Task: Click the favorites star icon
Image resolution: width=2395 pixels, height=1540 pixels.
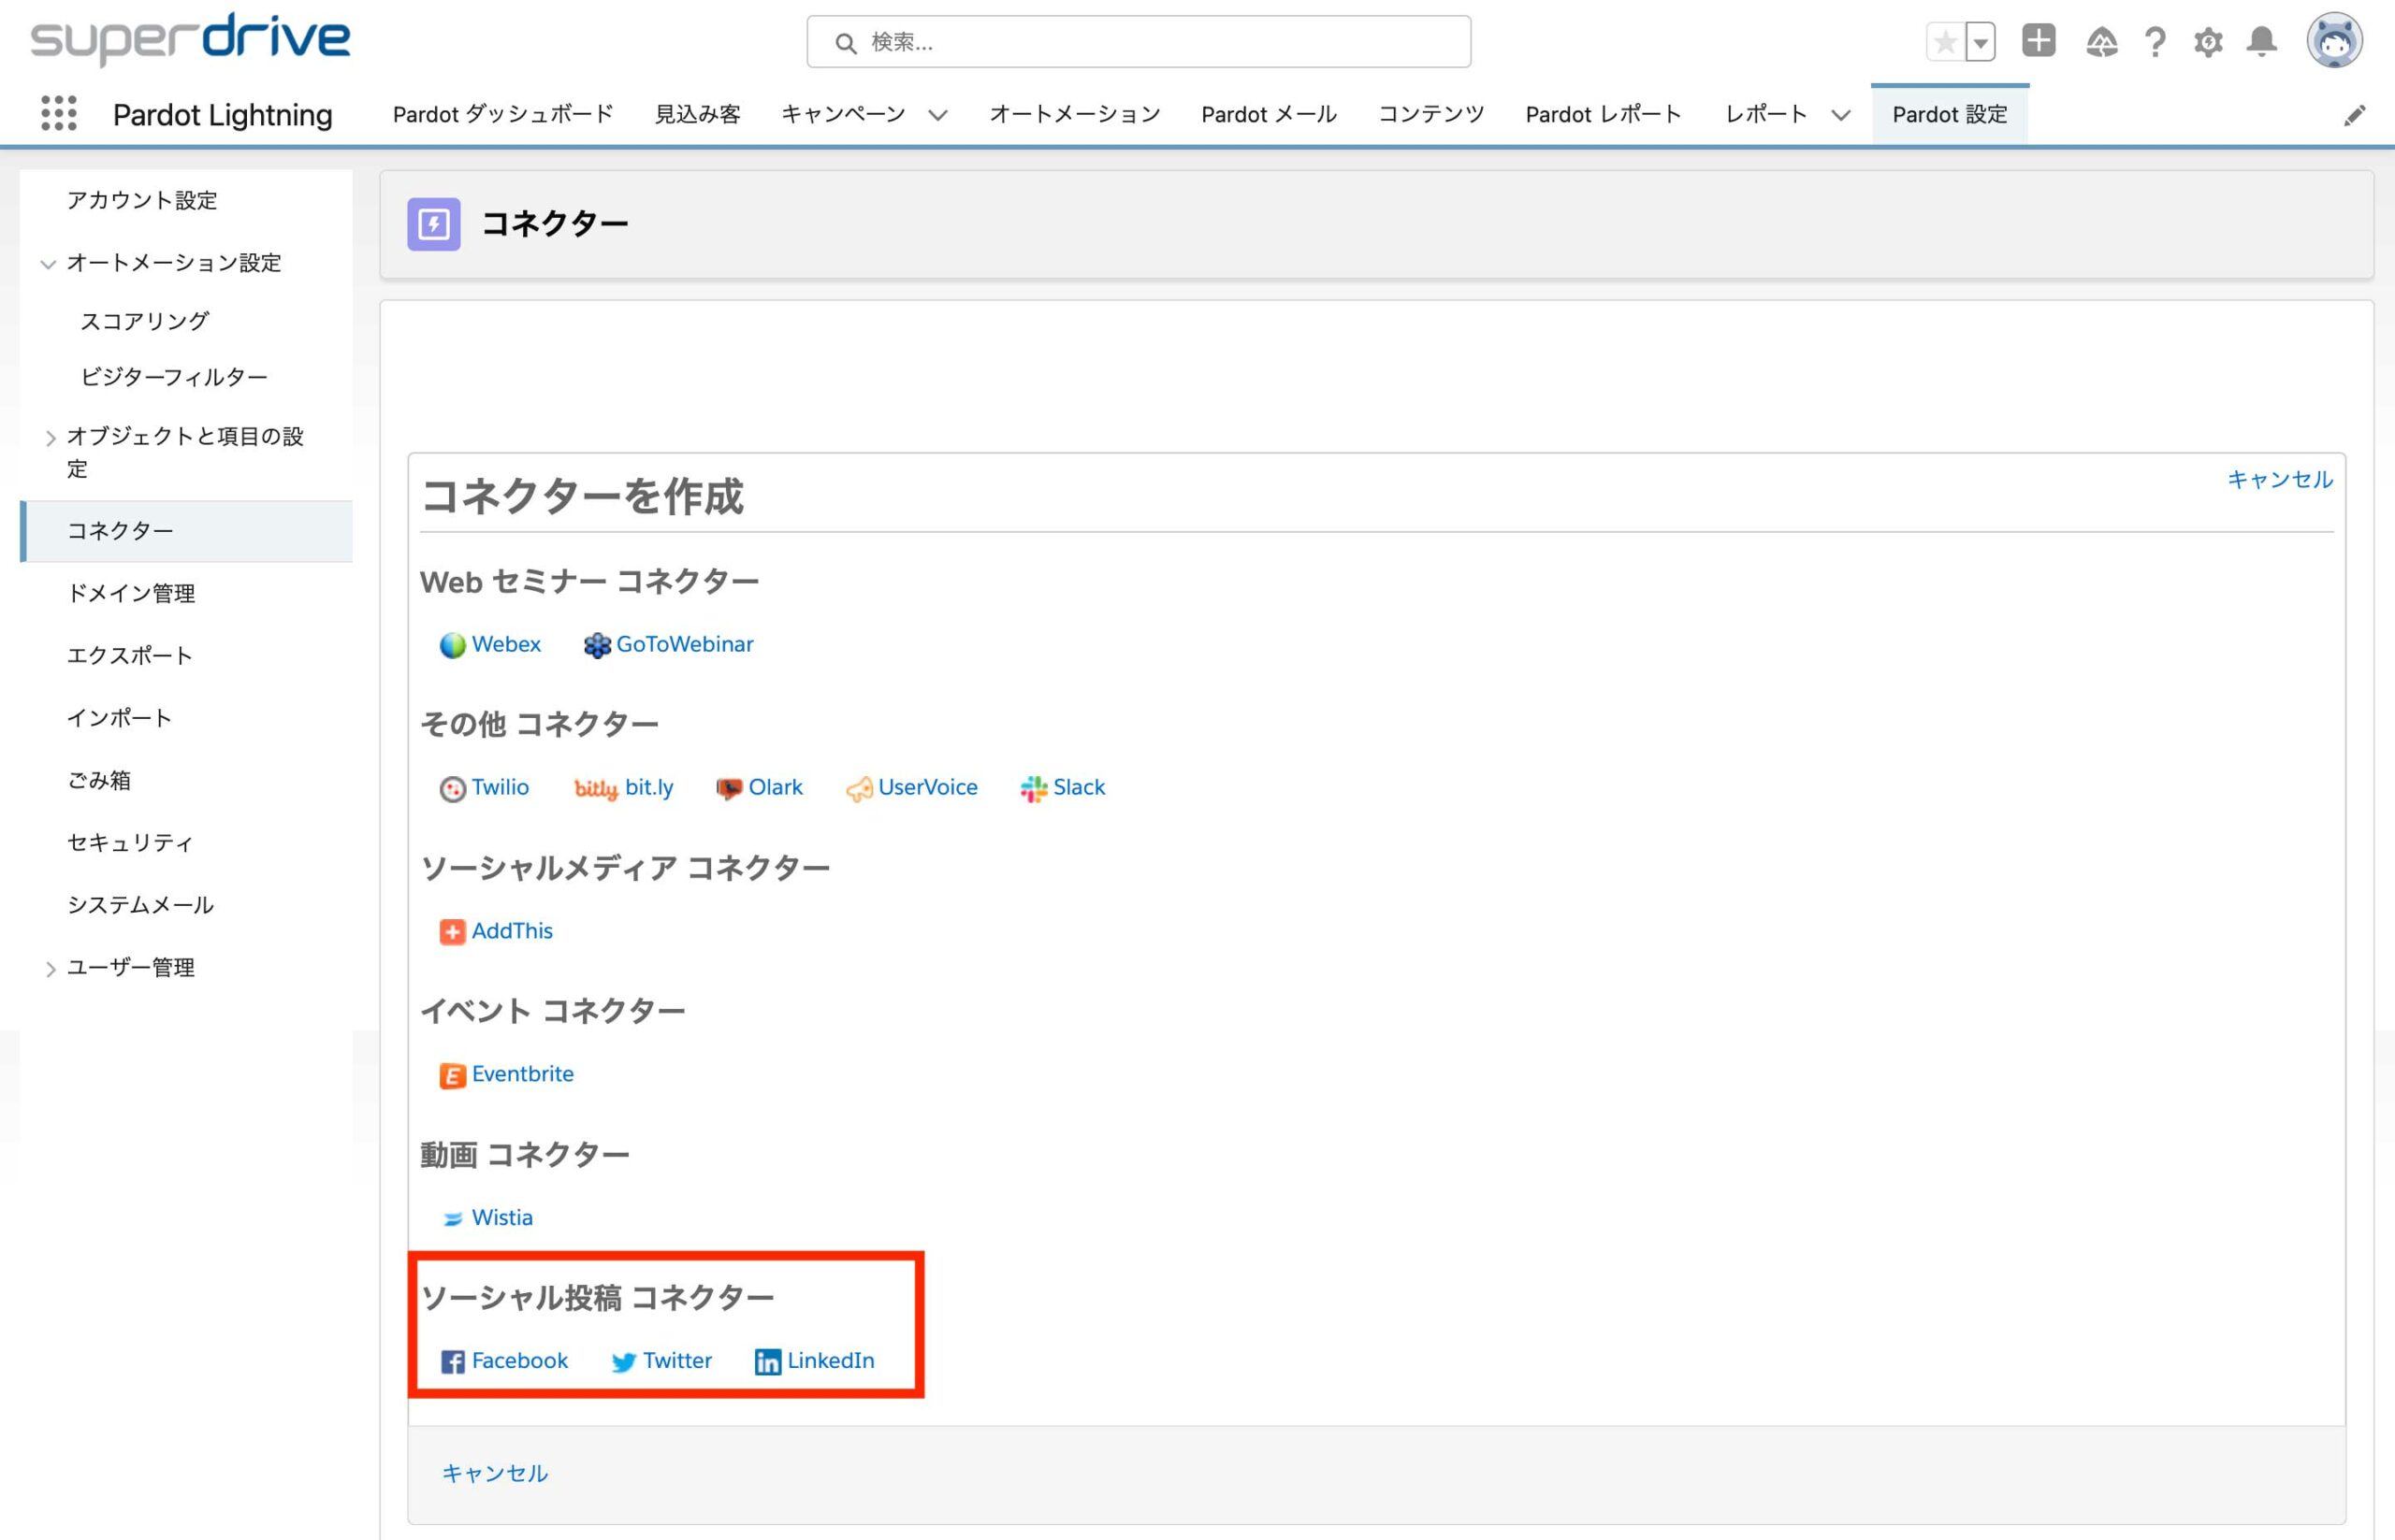Action: (1945, 42)
